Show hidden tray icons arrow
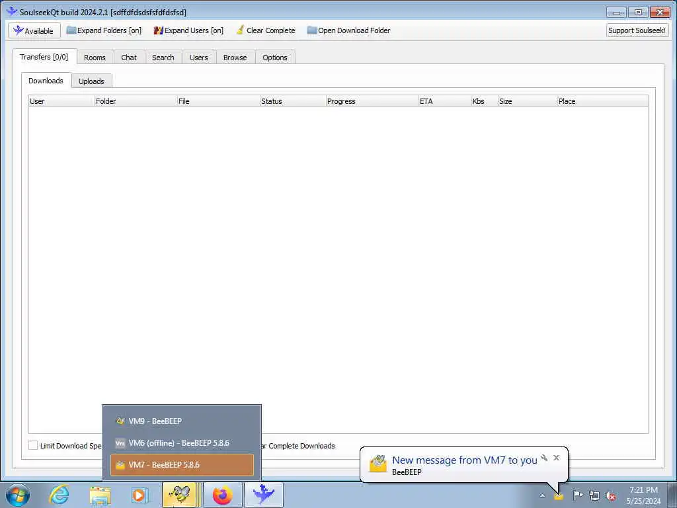The width and height of the screenshot is (677, 508). [542, 496]
